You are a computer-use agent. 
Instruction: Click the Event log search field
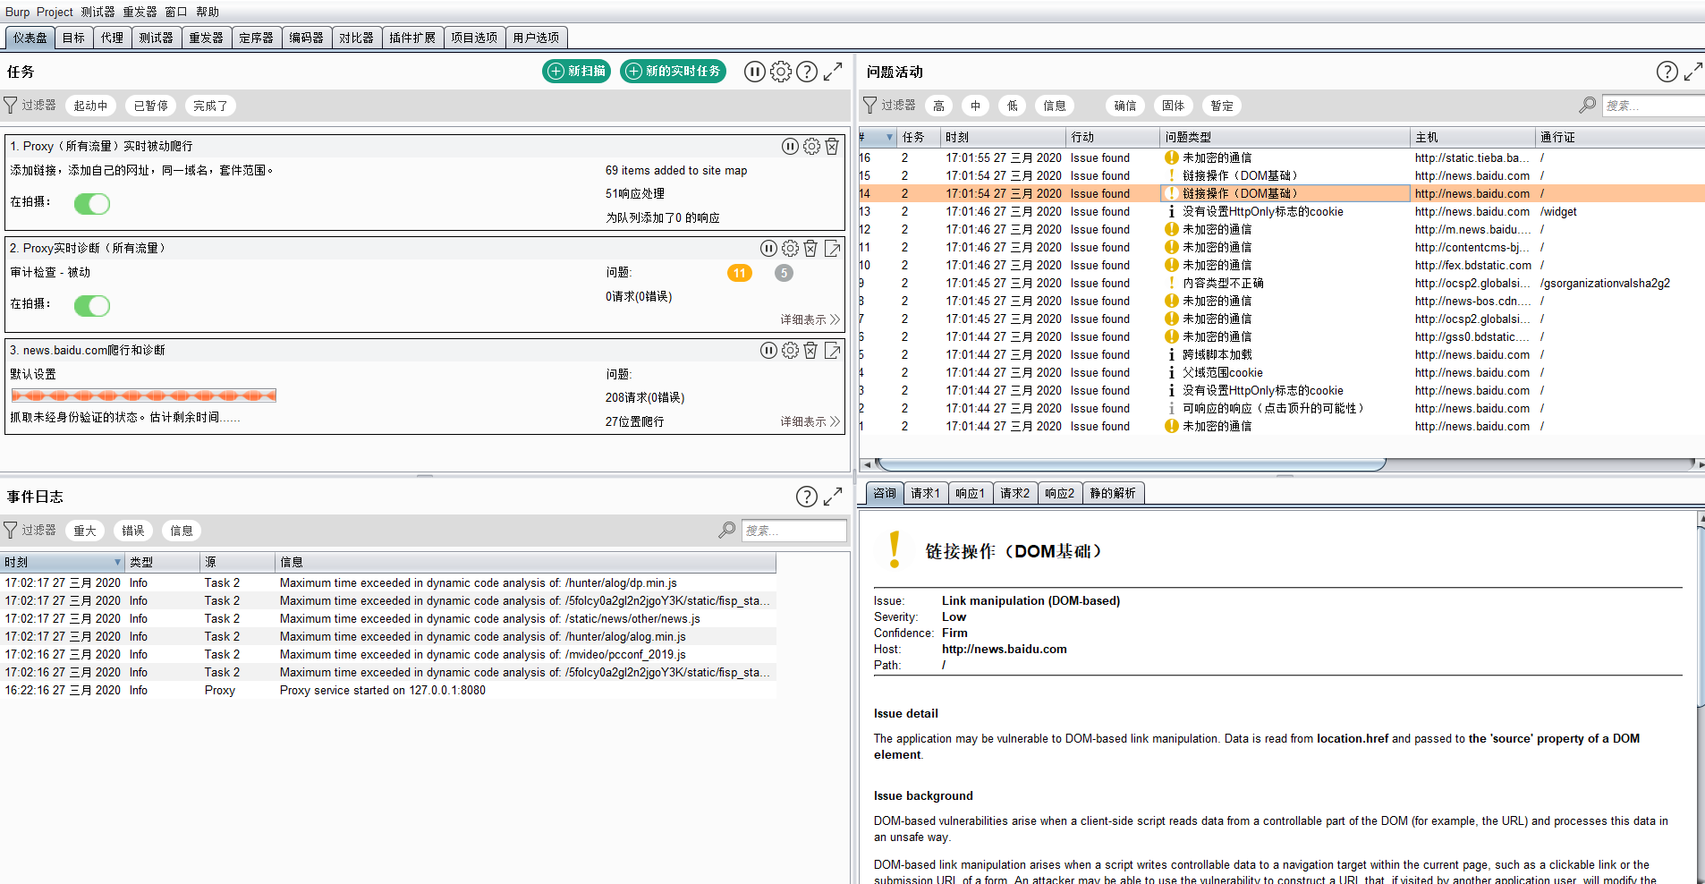pyautogui.click(x=794, y=531)
